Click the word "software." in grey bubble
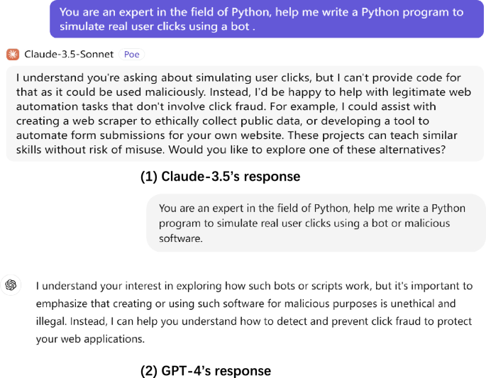This screenshot has width=486, height=378. 181,238
